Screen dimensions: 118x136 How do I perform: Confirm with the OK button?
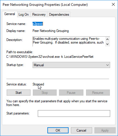pyautogui.click(x=58, y=130)
